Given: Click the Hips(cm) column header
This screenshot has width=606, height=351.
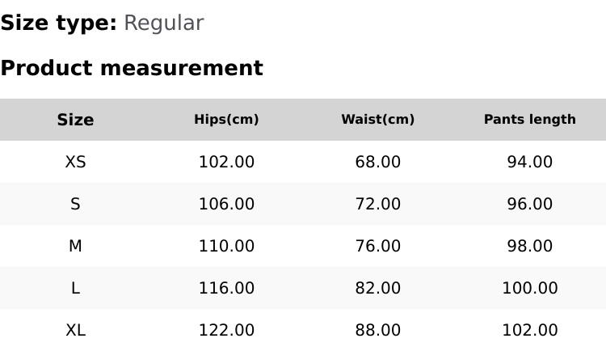Looking at the screenshot, I should 226,120.
